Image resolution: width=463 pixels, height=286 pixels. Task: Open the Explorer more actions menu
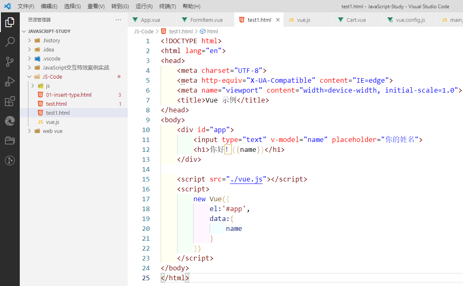pos(118,20)
